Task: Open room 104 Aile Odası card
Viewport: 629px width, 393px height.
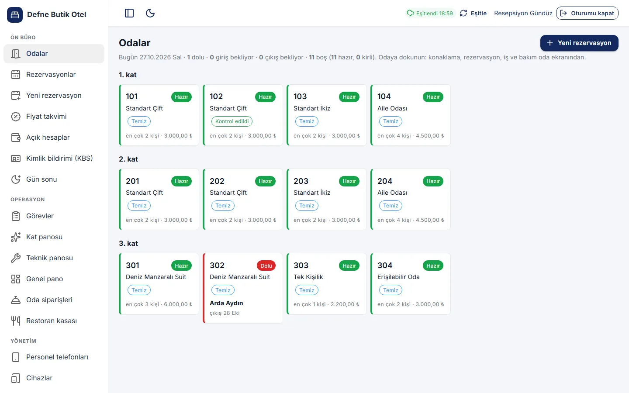Action: [x=411, y=115]
